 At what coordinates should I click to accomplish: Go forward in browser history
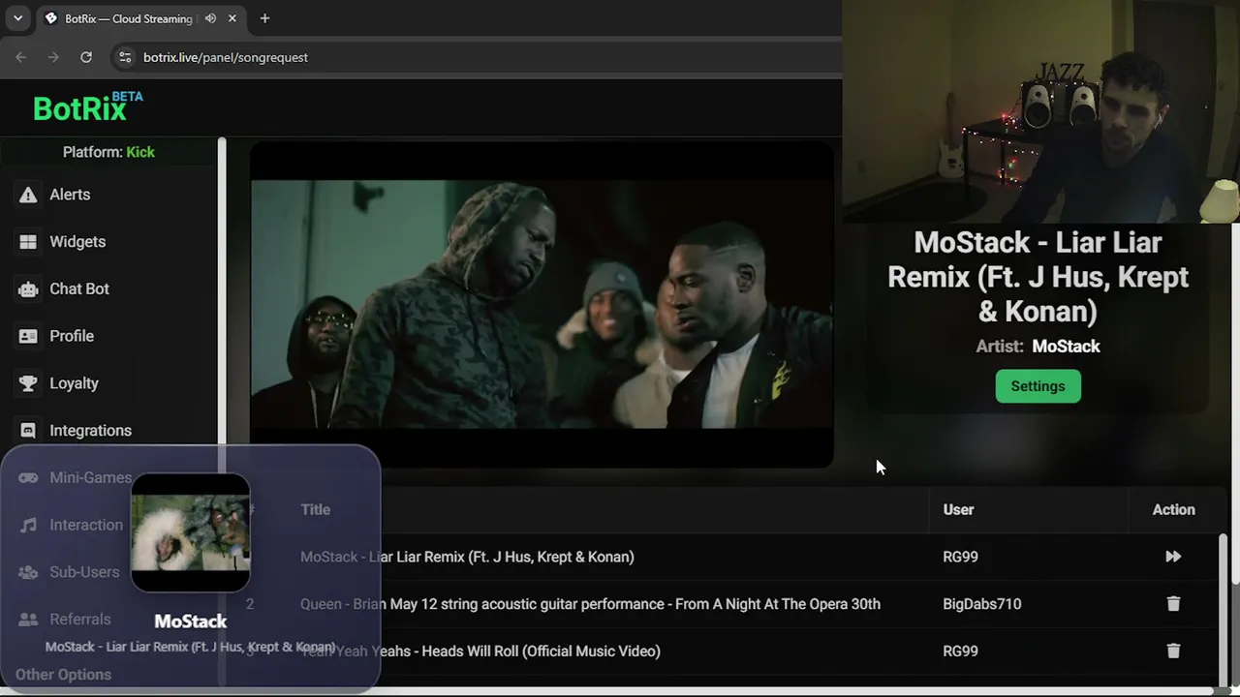click(53, 57)
